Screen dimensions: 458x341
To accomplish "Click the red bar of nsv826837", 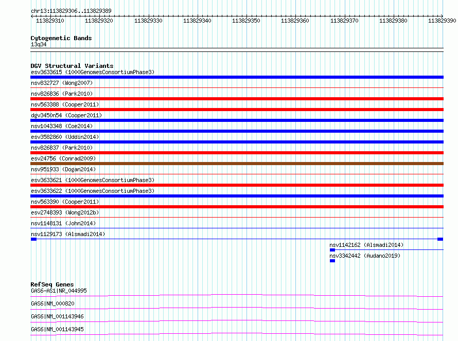I will point(237,153).
